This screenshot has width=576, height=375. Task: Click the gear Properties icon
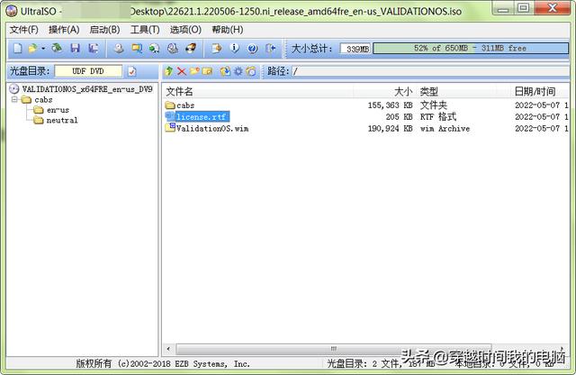(x=238, y=71)
